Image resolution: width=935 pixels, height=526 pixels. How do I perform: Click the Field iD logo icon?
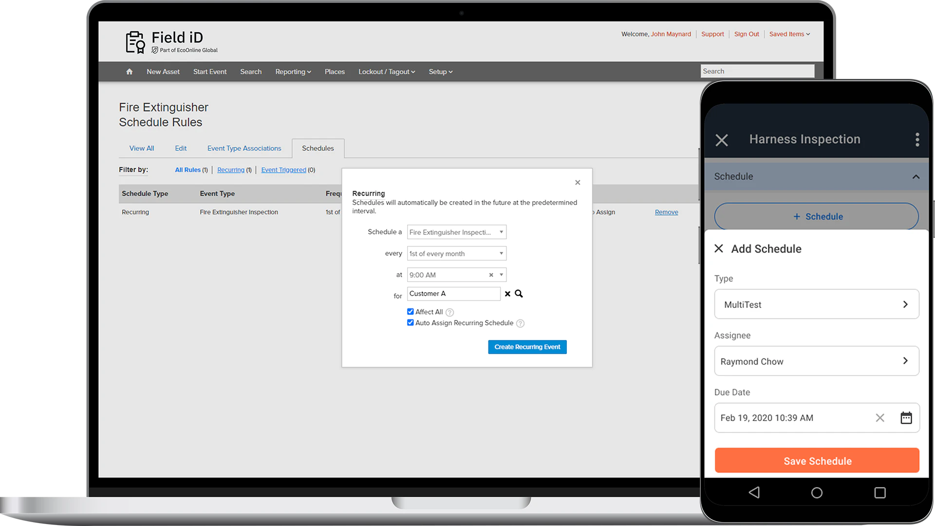(135, 41)
